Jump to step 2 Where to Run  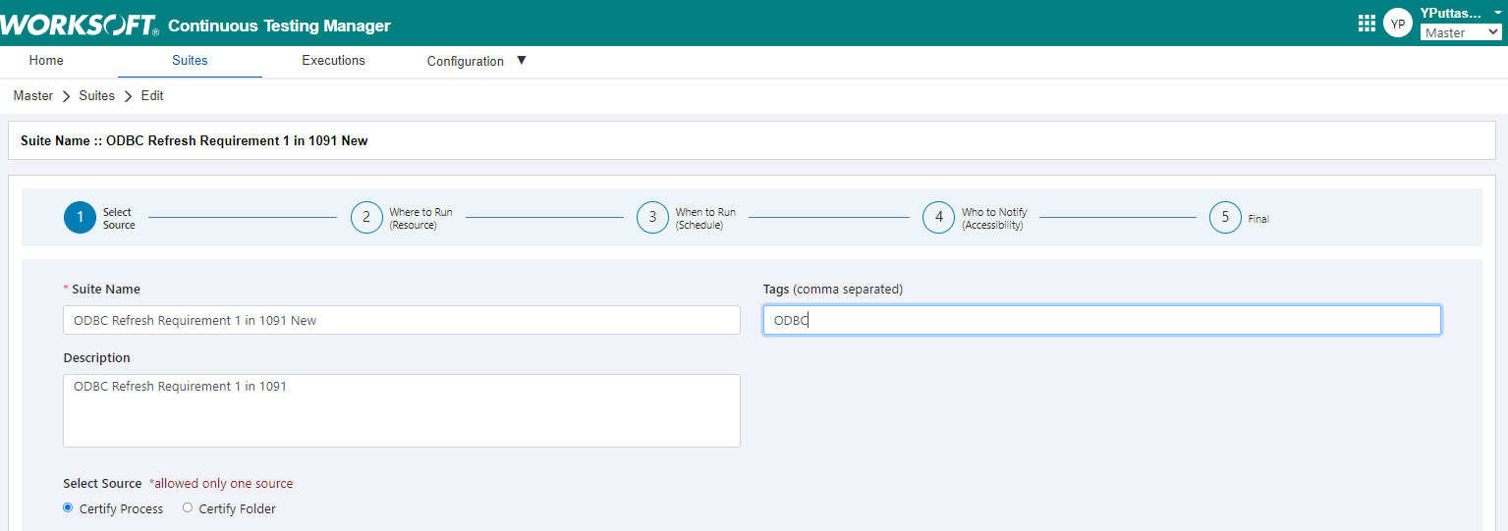click(x=366, y=218)
